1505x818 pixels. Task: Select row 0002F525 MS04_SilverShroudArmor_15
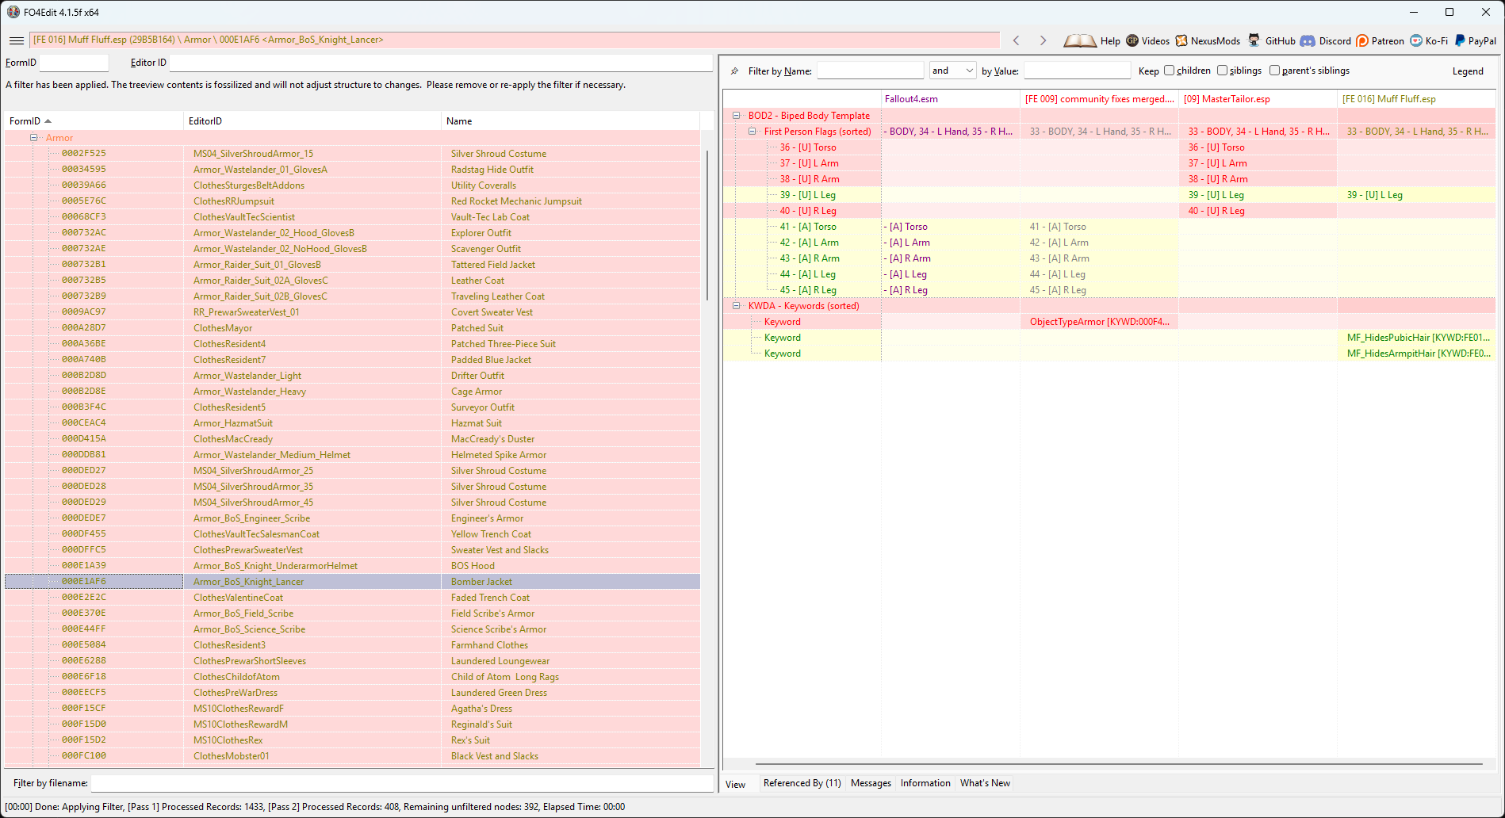tap(352, 154)
